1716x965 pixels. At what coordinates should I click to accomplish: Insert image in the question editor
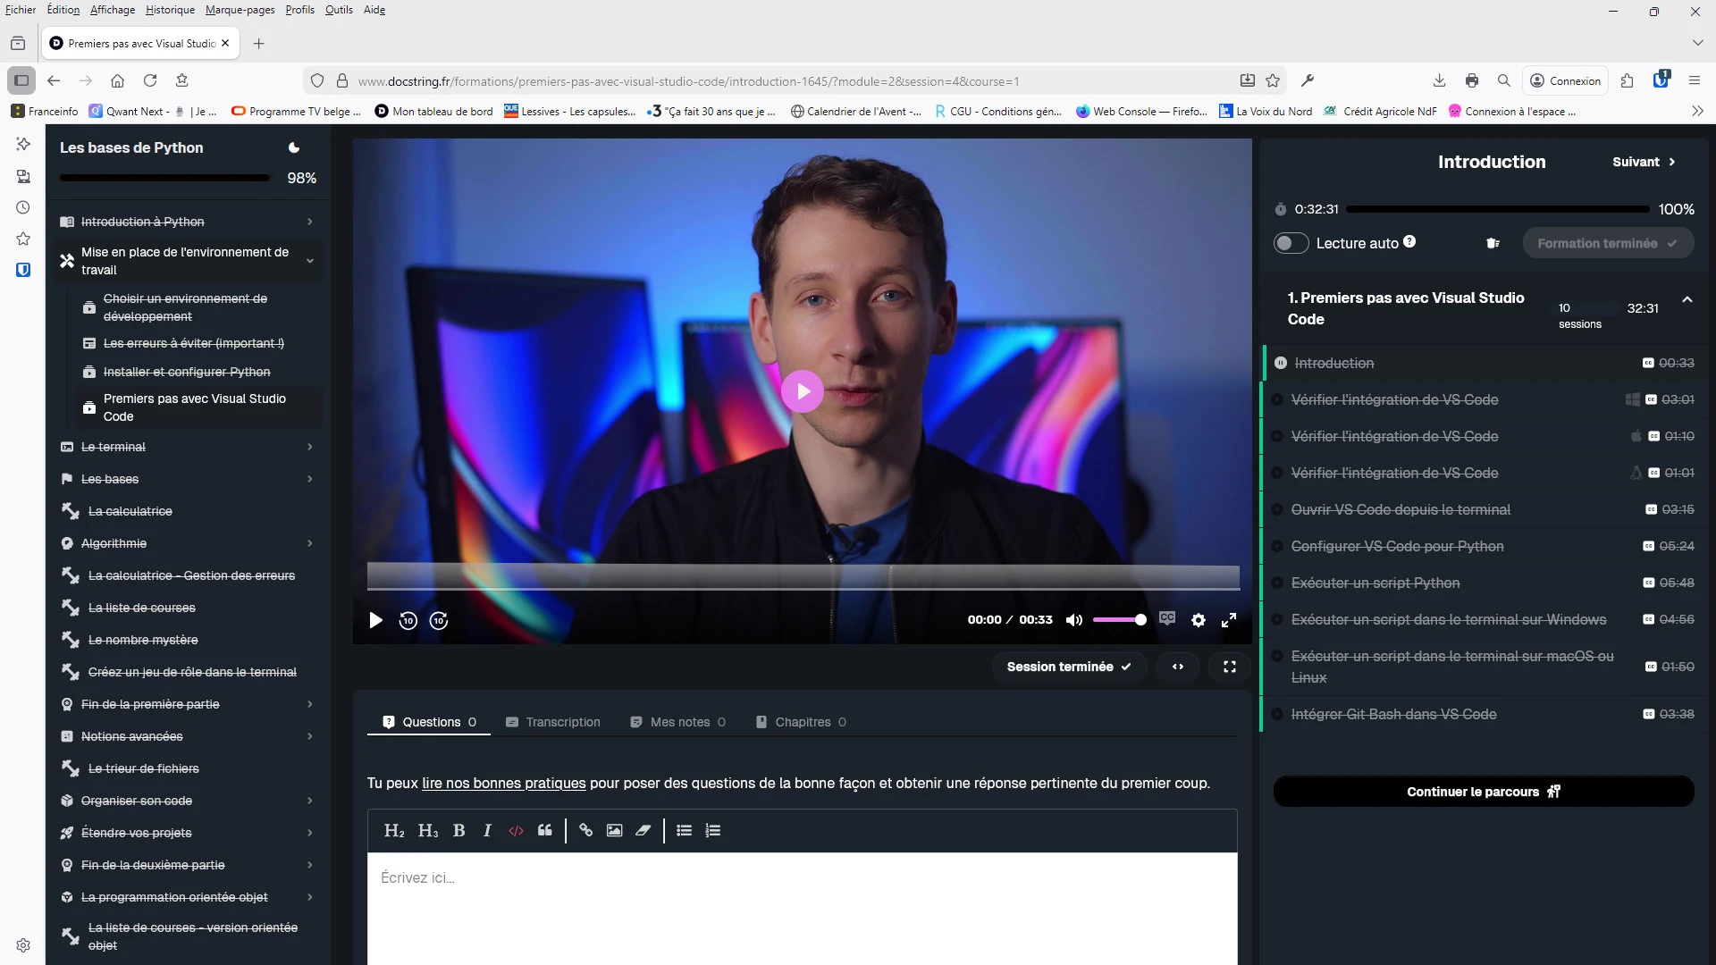click(x=614, y=830)
